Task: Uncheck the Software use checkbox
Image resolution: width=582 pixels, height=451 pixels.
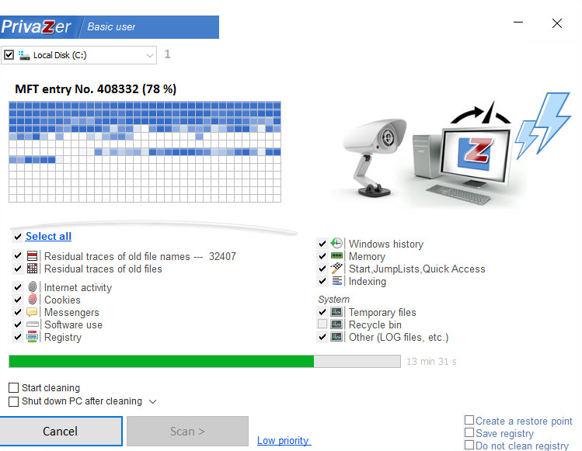Action: pos(17,324)
